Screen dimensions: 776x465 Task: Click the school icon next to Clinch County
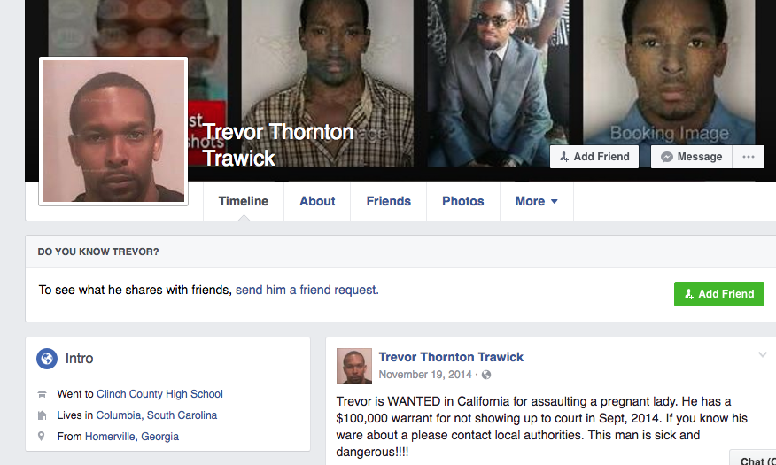click(42, 394)
